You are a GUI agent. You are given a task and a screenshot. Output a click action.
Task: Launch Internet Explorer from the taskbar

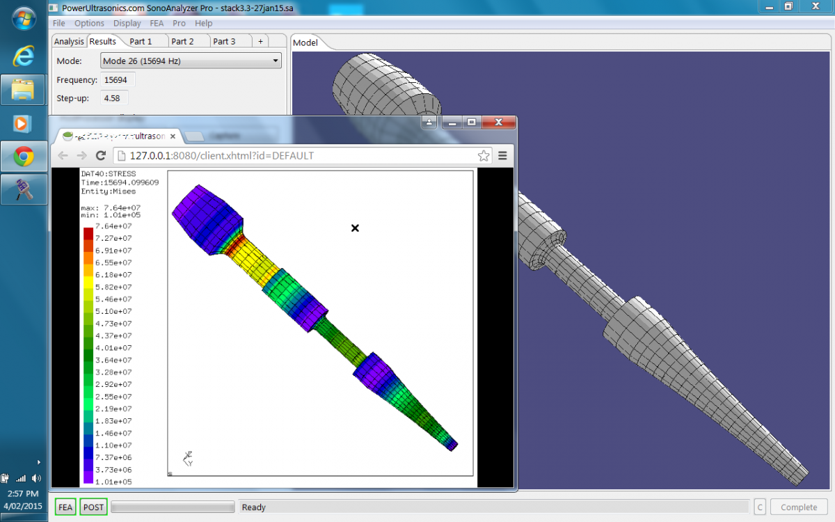tap(24, 56)
